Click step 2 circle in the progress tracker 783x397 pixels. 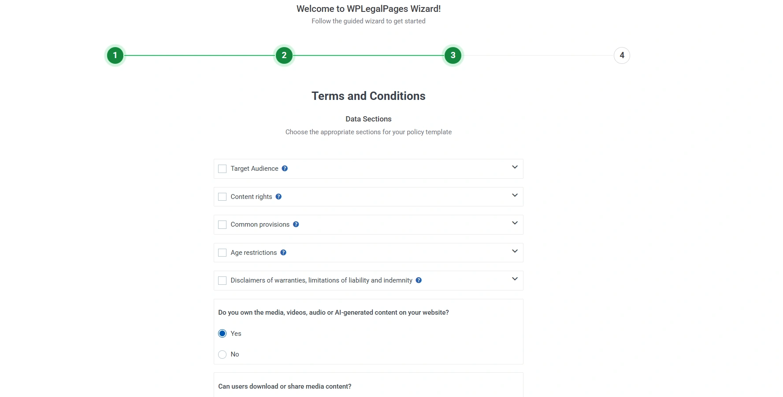(x=284, y=55)
